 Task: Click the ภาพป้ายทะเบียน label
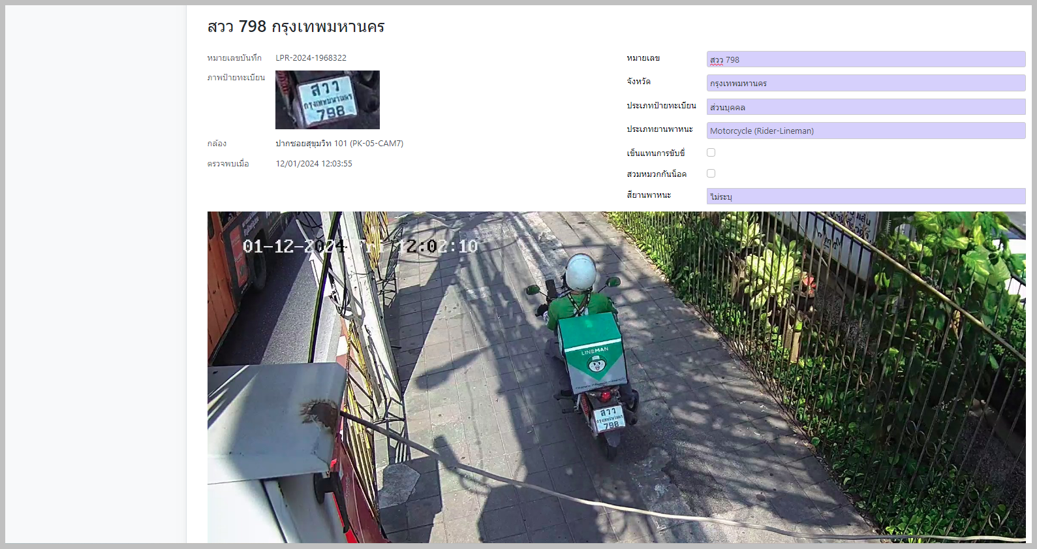(236, 78)
